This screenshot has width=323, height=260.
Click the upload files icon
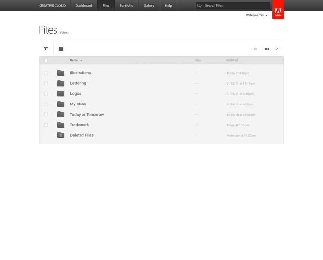point(46,49)
